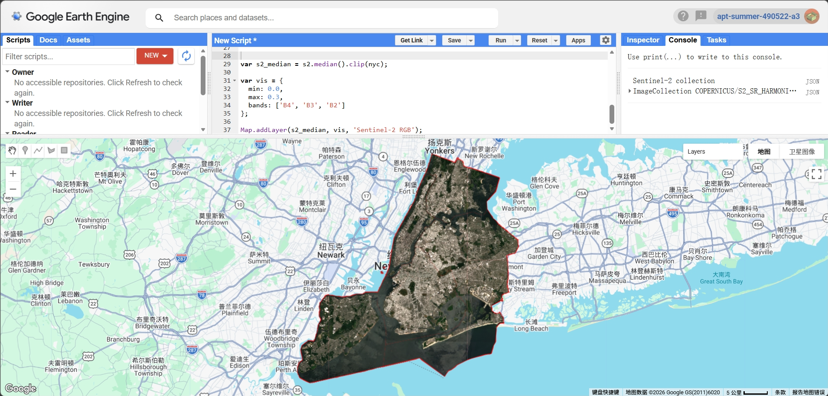Zoom in on the map
Image resolution: width=828 pixels, height=396 pixels.
coord(13,174)
